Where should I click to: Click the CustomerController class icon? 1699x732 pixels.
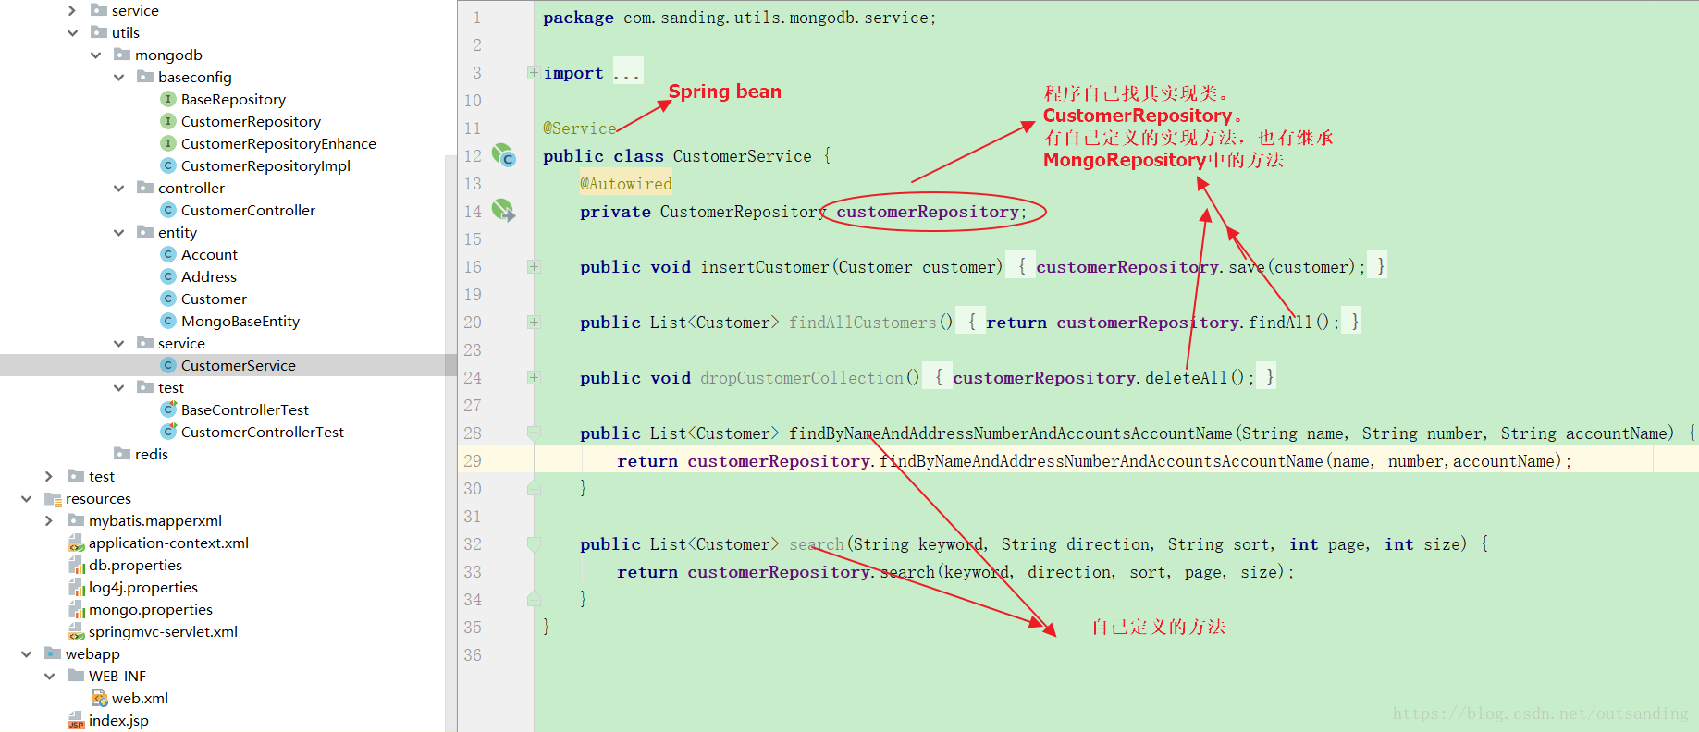[x=168, y=210]
